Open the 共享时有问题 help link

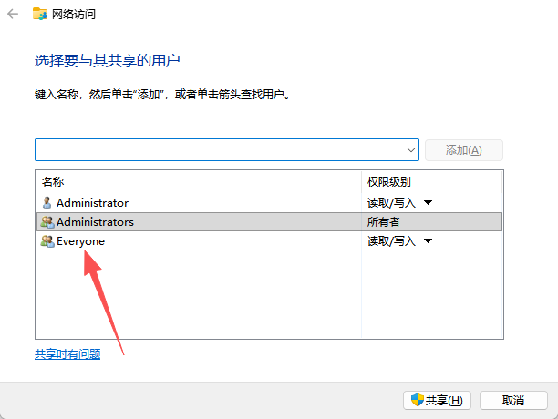(x=67, y=354)
